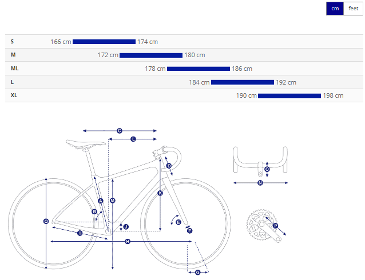365x280 pixels.
Task: Select the M marker on the vertical line
Action: [x=113, y=200]
